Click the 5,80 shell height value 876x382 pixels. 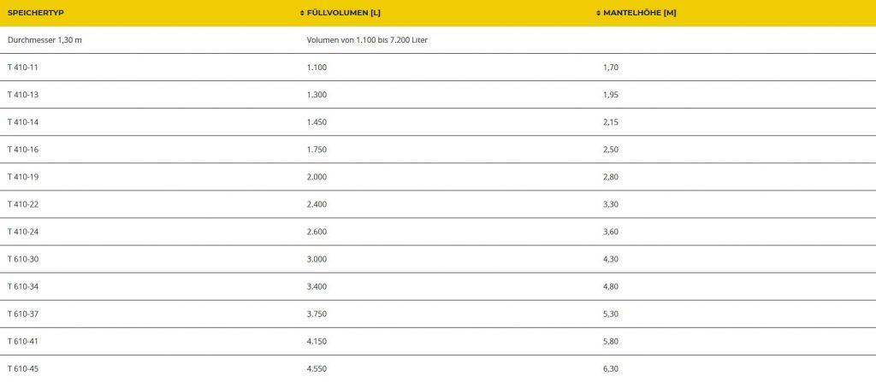[611, 341]
